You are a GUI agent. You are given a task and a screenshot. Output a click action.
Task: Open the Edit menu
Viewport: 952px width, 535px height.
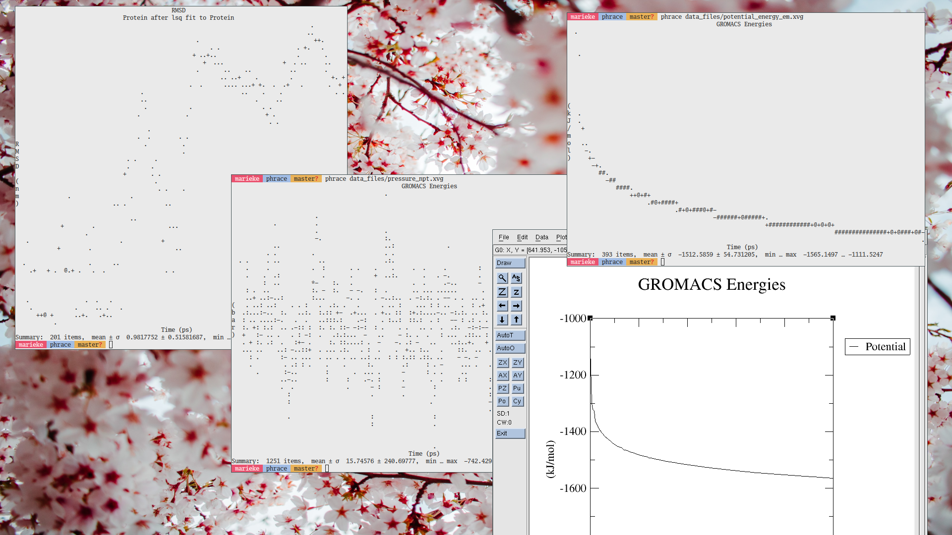(522, 237)
